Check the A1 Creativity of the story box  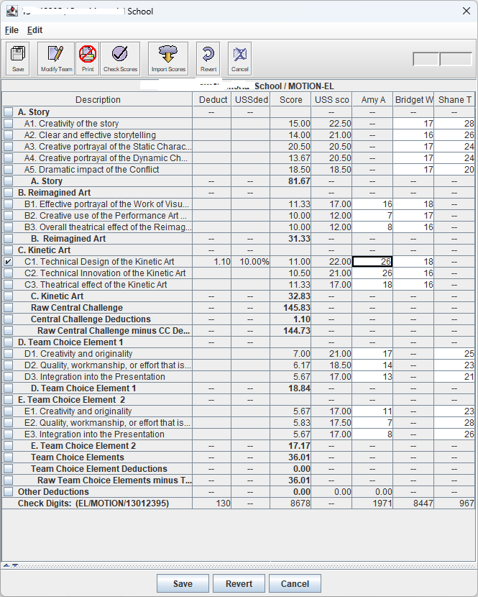click(x=8, y=124)
